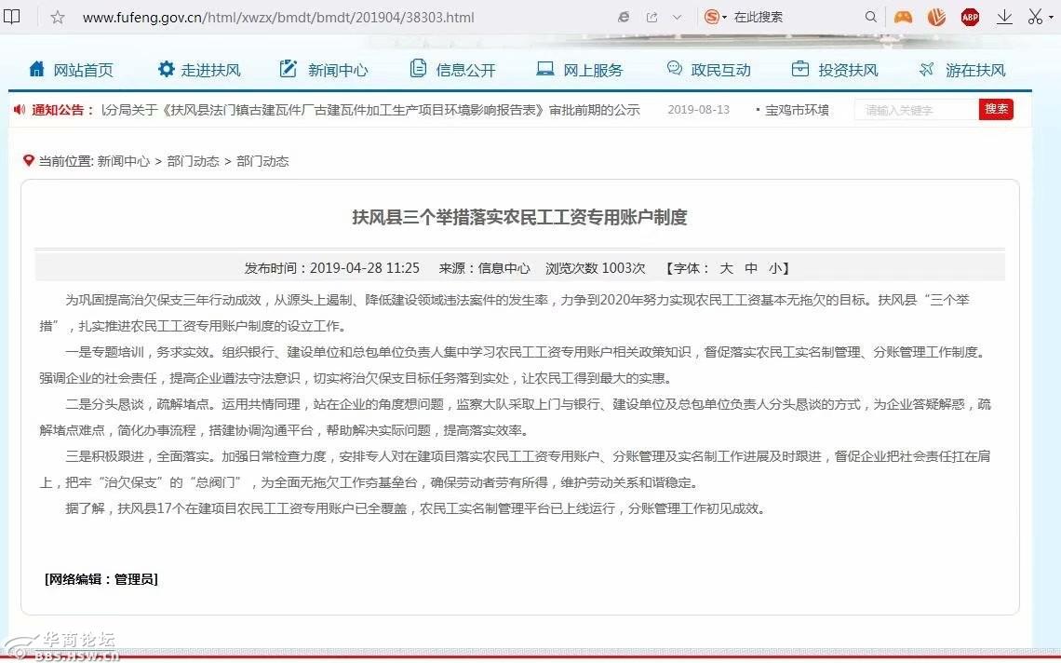Click the laptop icon beside 网上服务
Viewport: 1061px width, 663px height.
(544, 68)
